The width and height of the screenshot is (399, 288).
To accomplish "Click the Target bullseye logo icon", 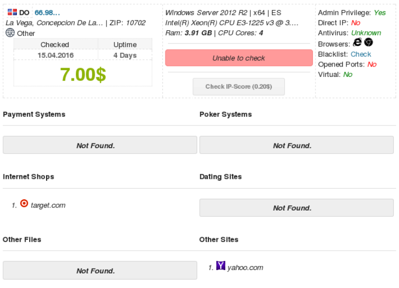I will (24, 204).
